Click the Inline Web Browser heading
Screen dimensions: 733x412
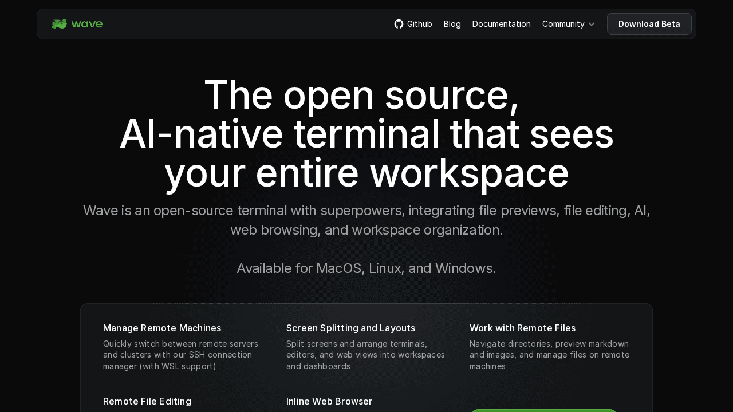click(x=329, y=401)
